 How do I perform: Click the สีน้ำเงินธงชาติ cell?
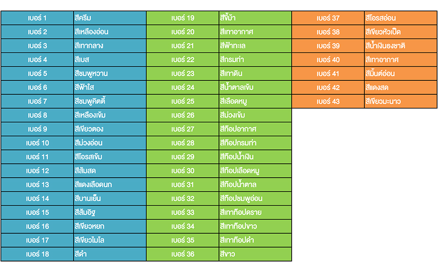click(x=401, y=46)
